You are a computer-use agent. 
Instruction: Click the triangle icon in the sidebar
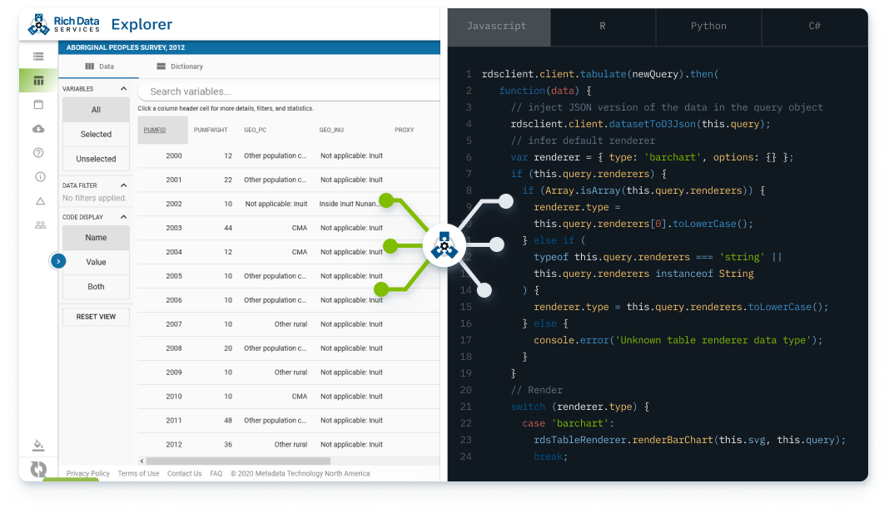point(39,201)
